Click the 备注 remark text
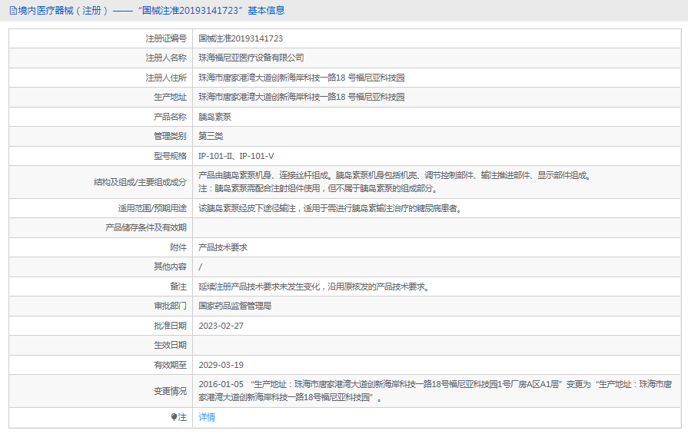688x434 pixels. click(314, 287)
